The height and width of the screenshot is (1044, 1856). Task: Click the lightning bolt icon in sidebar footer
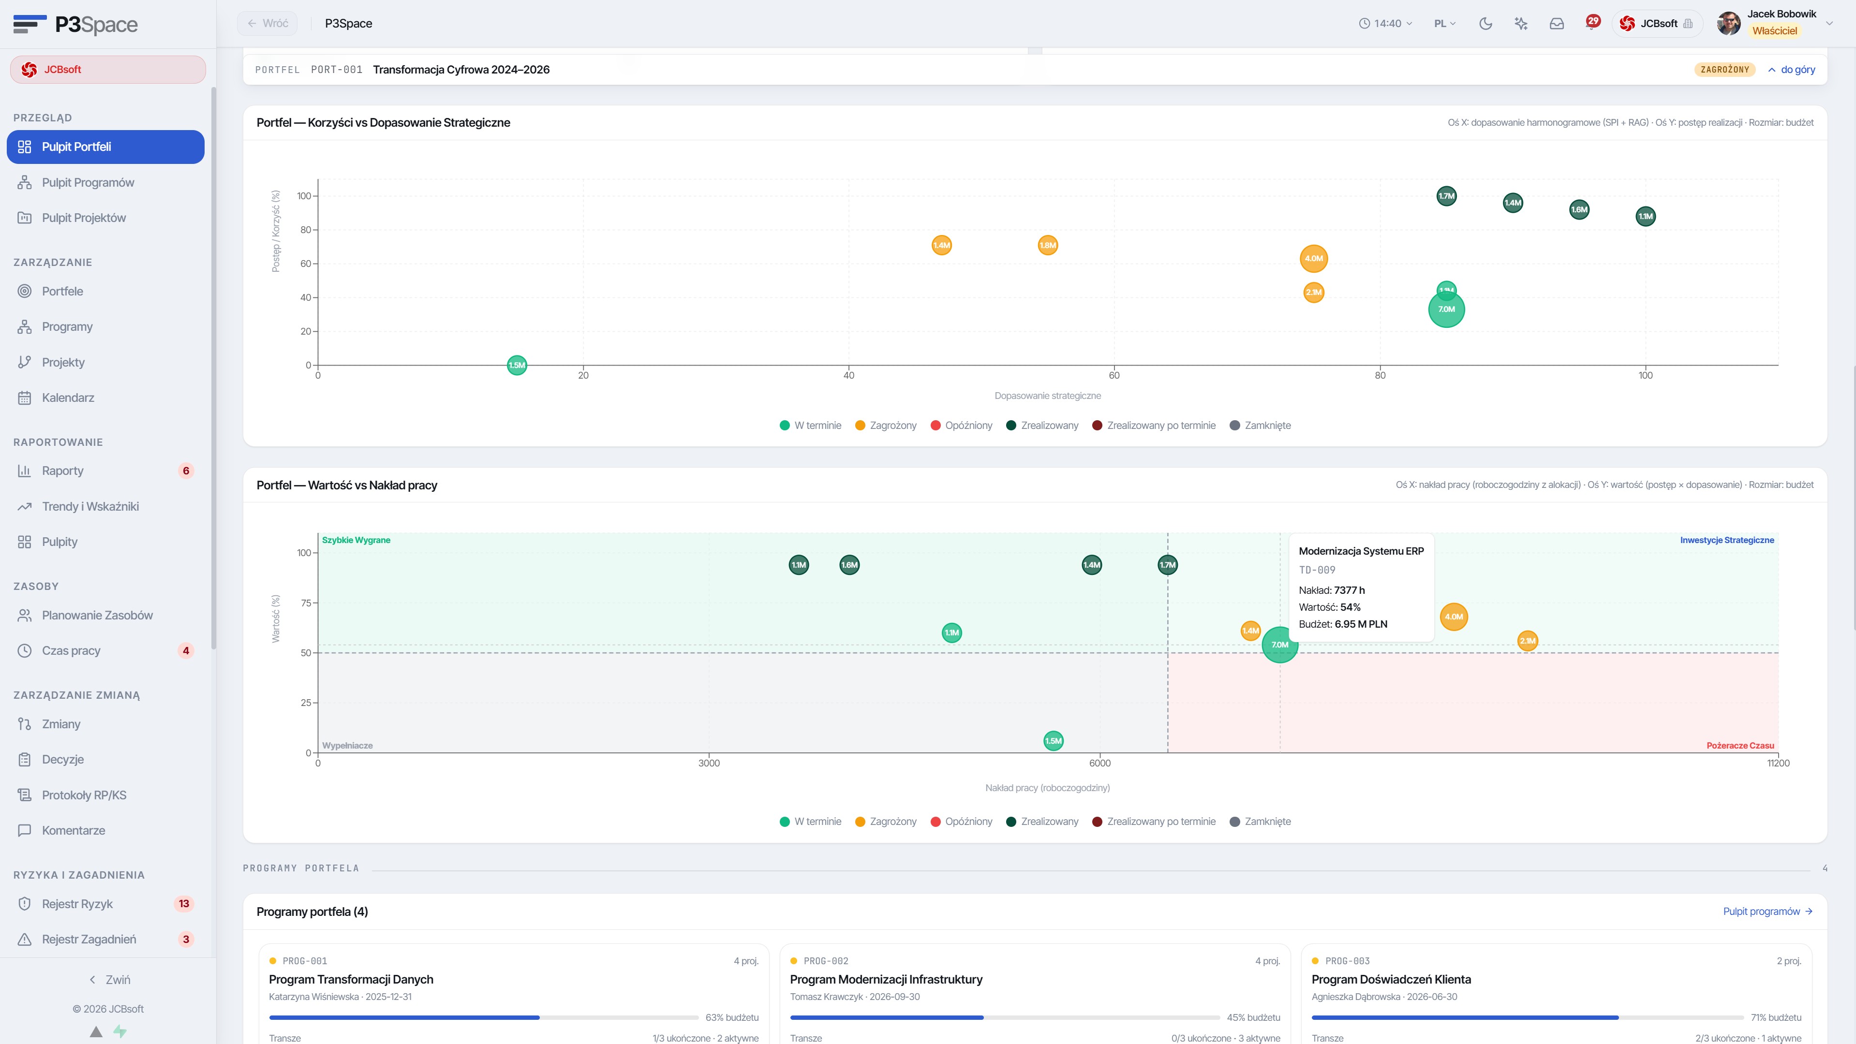pyautogui.click(x=120, y=1031)
